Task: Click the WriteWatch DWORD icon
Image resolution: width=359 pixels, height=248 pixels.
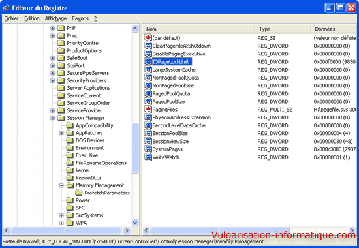Action: (x=148, y=157)
